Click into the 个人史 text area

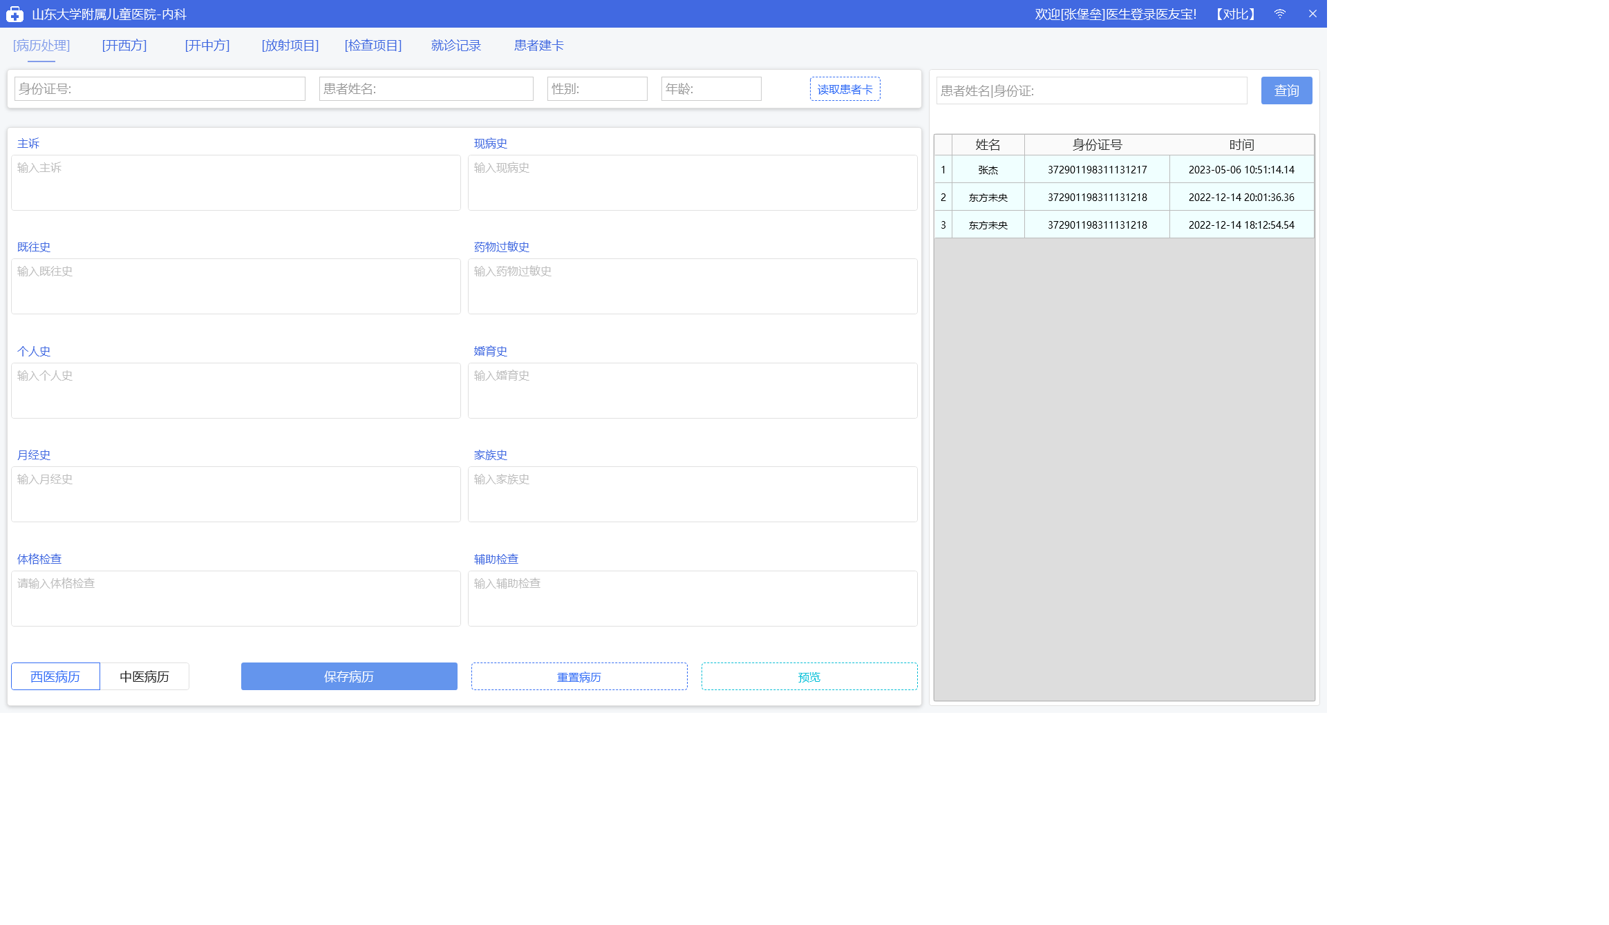[x=236, y=391]
